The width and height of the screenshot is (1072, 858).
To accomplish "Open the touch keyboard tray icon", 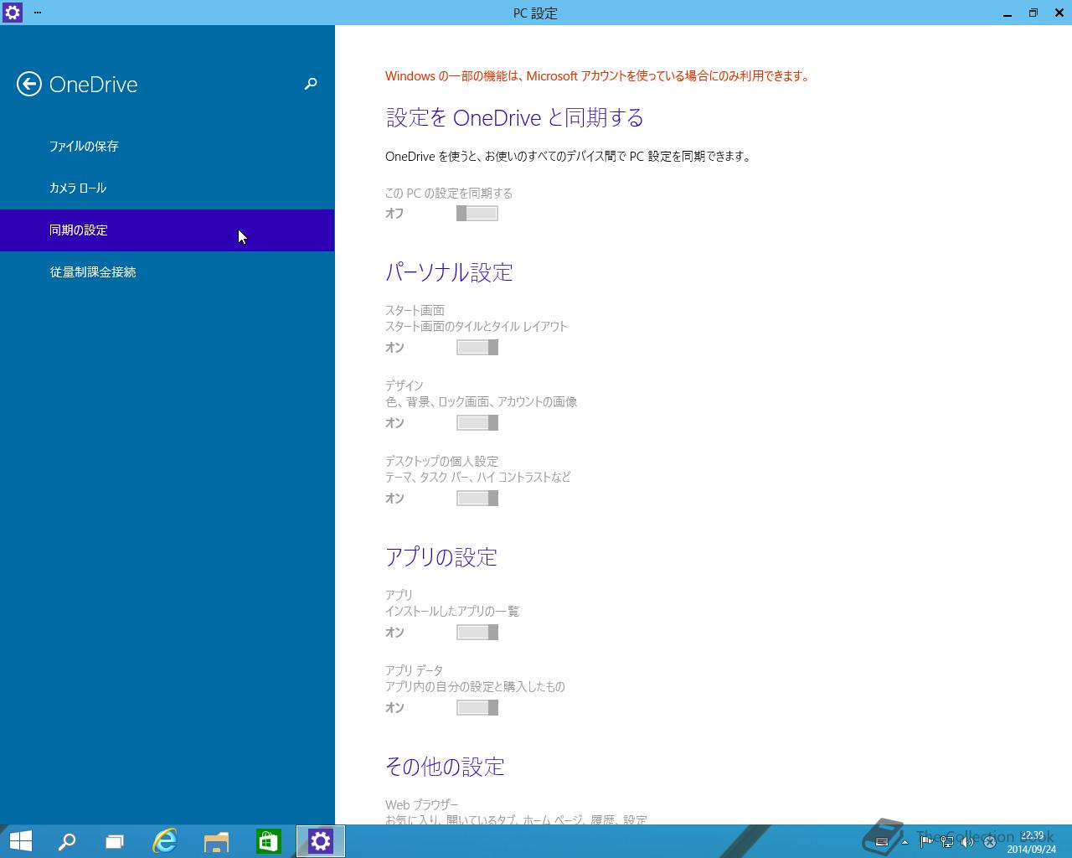I will point(881,842).
